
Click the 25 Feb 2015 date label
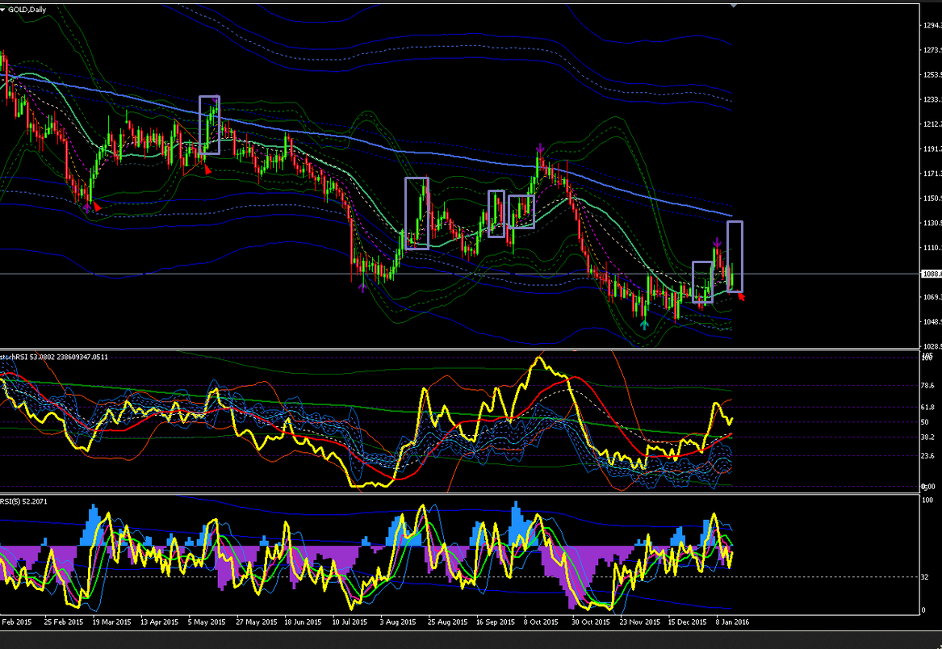tap(64, 622)
